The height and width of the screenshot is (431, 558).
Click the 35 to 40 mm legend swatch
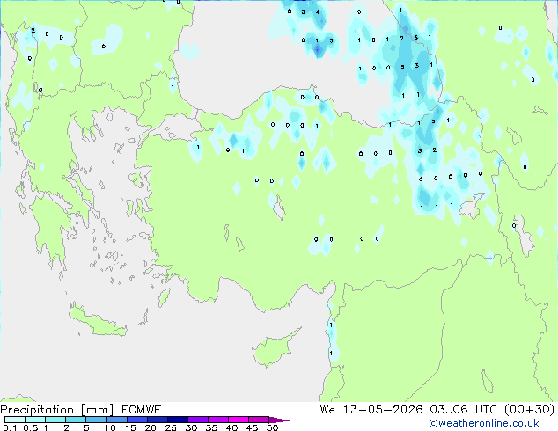coord(217,420)
